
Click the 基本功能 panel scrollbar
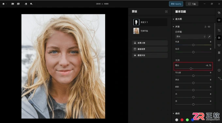[x=215, y=36]
